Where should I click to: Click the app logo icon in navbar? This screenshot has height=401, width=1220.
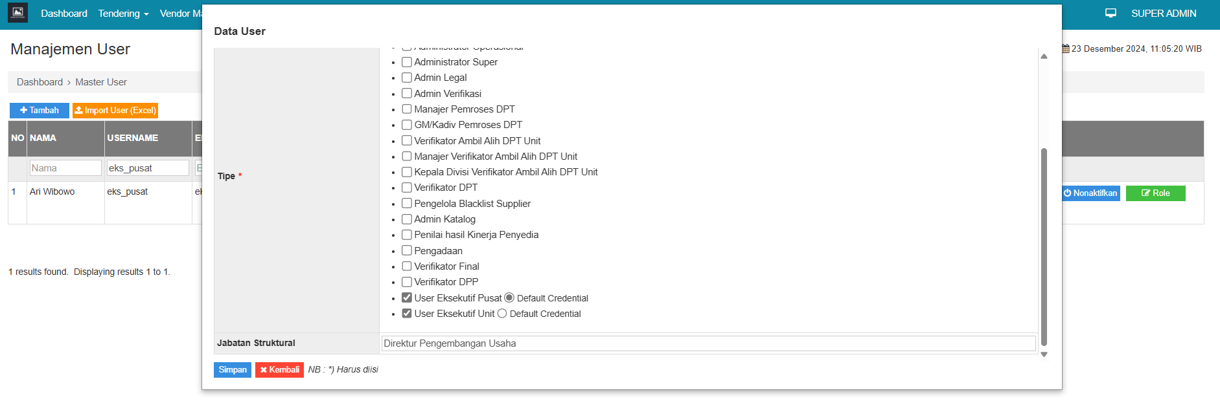point(17,13)
